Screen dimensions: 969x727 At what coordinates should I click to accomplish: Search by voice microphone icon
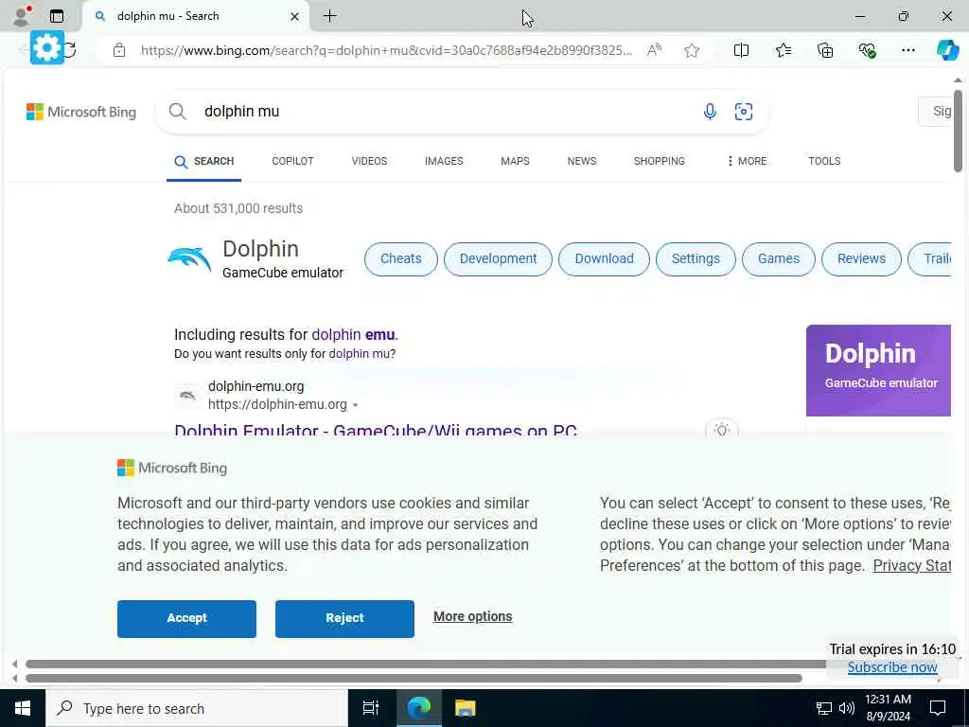[710, 112]
